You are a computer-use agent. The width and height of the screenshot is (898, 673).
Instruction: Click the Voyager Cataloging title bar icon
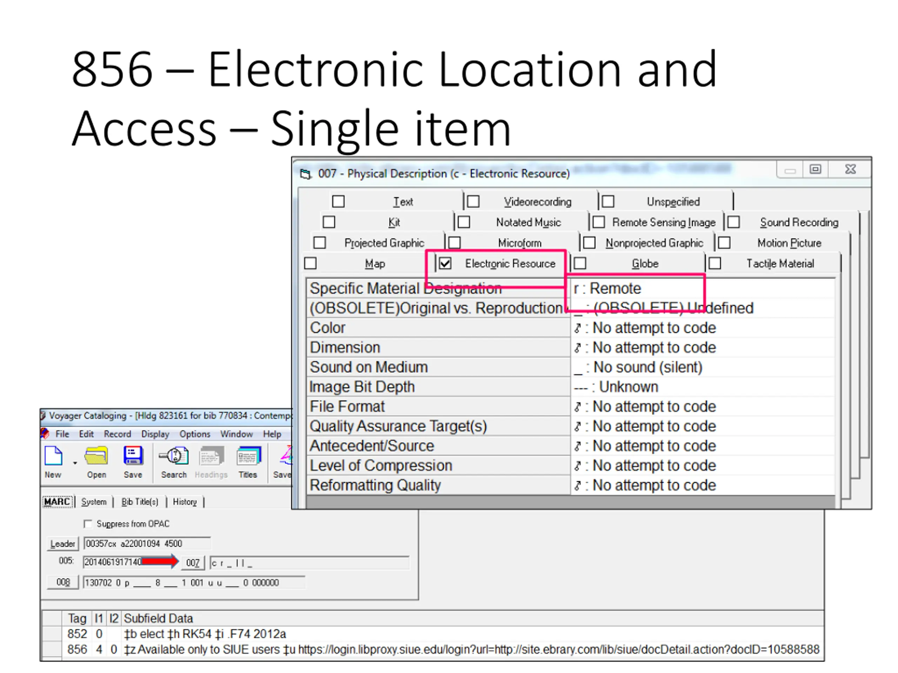[43, 415]
